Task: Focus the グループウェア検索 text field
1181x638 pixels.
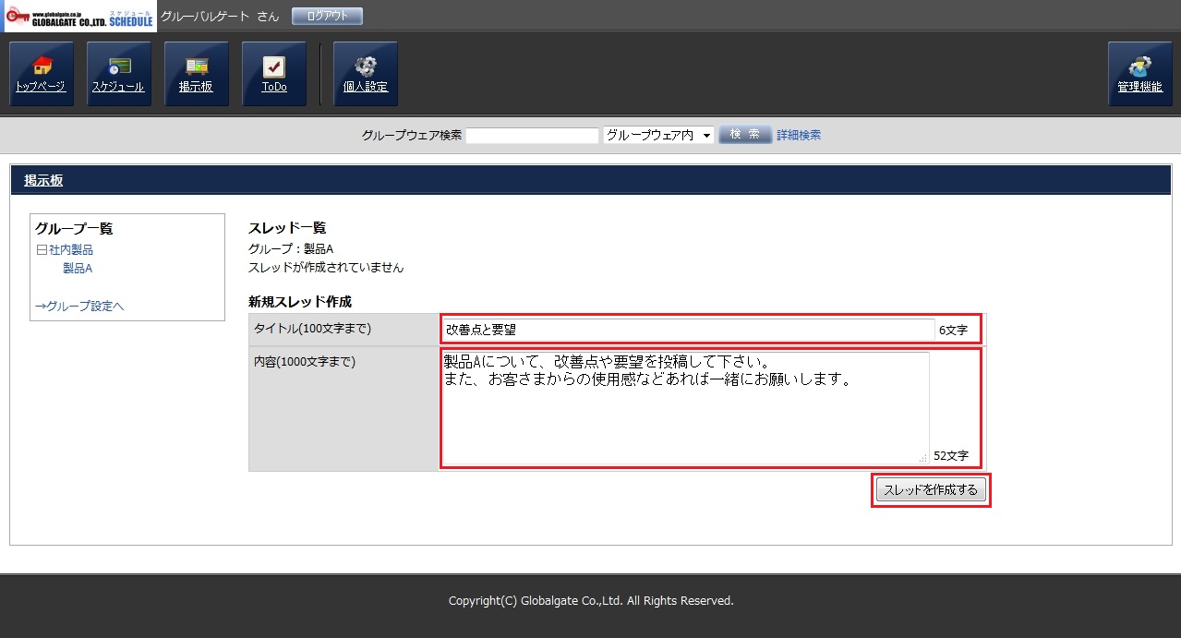Action: 533,136
